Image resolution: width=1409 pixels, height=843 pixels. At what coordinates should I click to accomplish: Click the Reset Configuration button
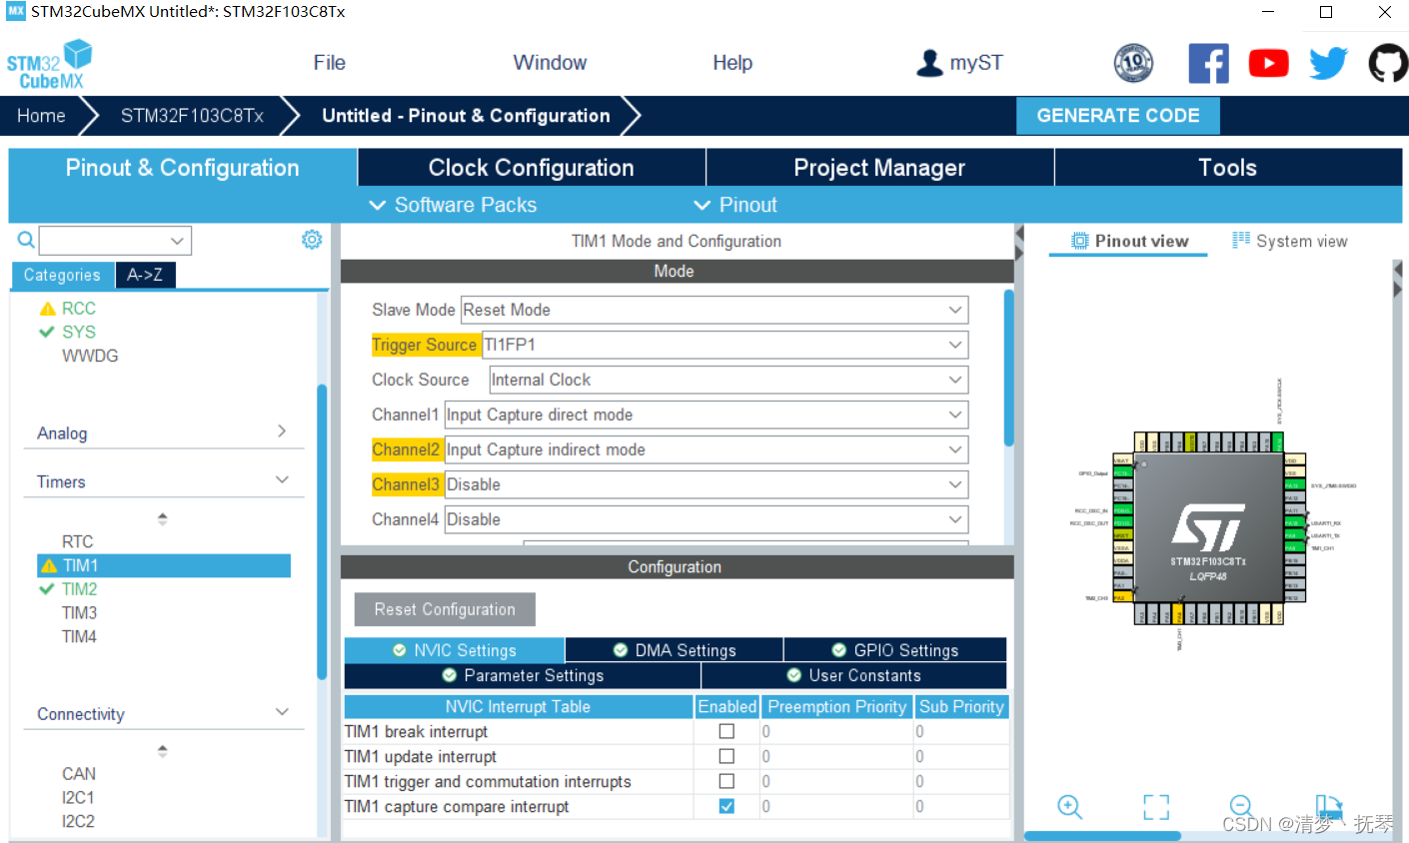(x=445, y=609)
